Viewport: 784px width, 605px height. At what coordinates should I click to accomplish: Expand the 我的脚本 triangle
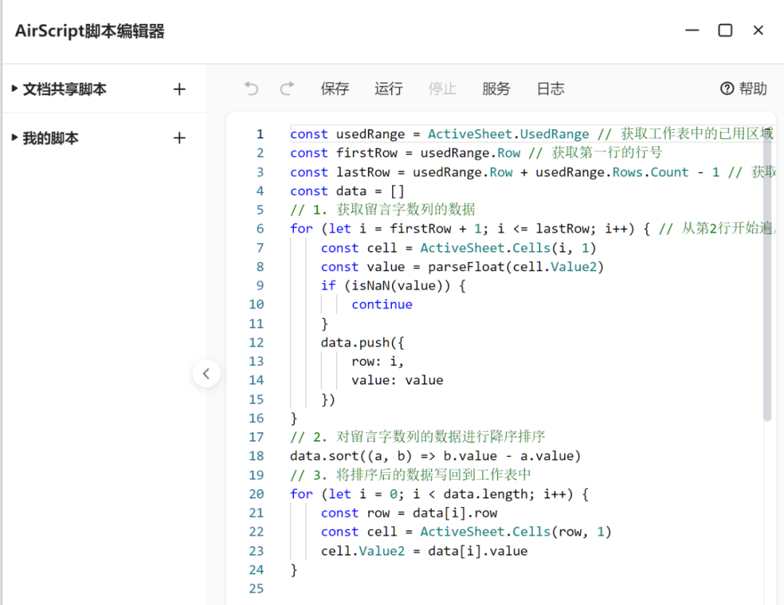pyautogui.click(x=15, y=137)
